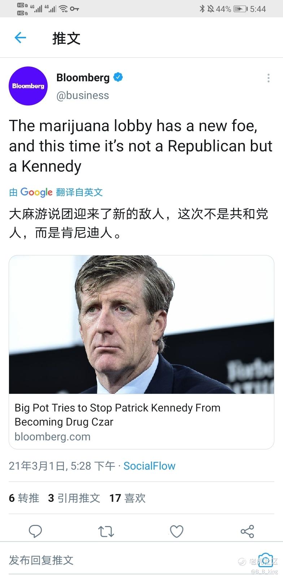Tap the reply speech bubble icon
The image size is (283, 578).
35,531
